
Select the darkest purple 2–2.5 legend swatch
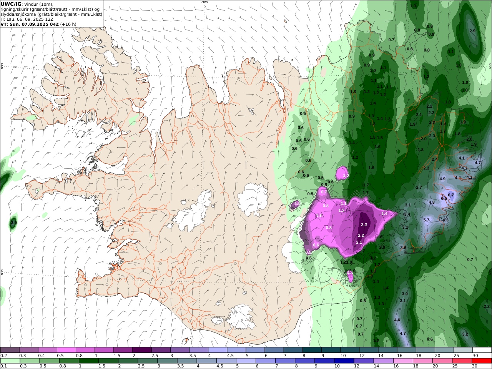tap(141, 350)
